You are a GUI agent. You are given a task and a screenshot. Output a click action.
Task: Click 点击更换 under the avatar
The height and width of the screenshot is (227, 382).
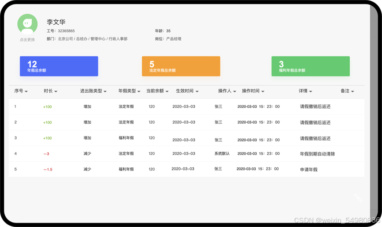click(27, 39)
